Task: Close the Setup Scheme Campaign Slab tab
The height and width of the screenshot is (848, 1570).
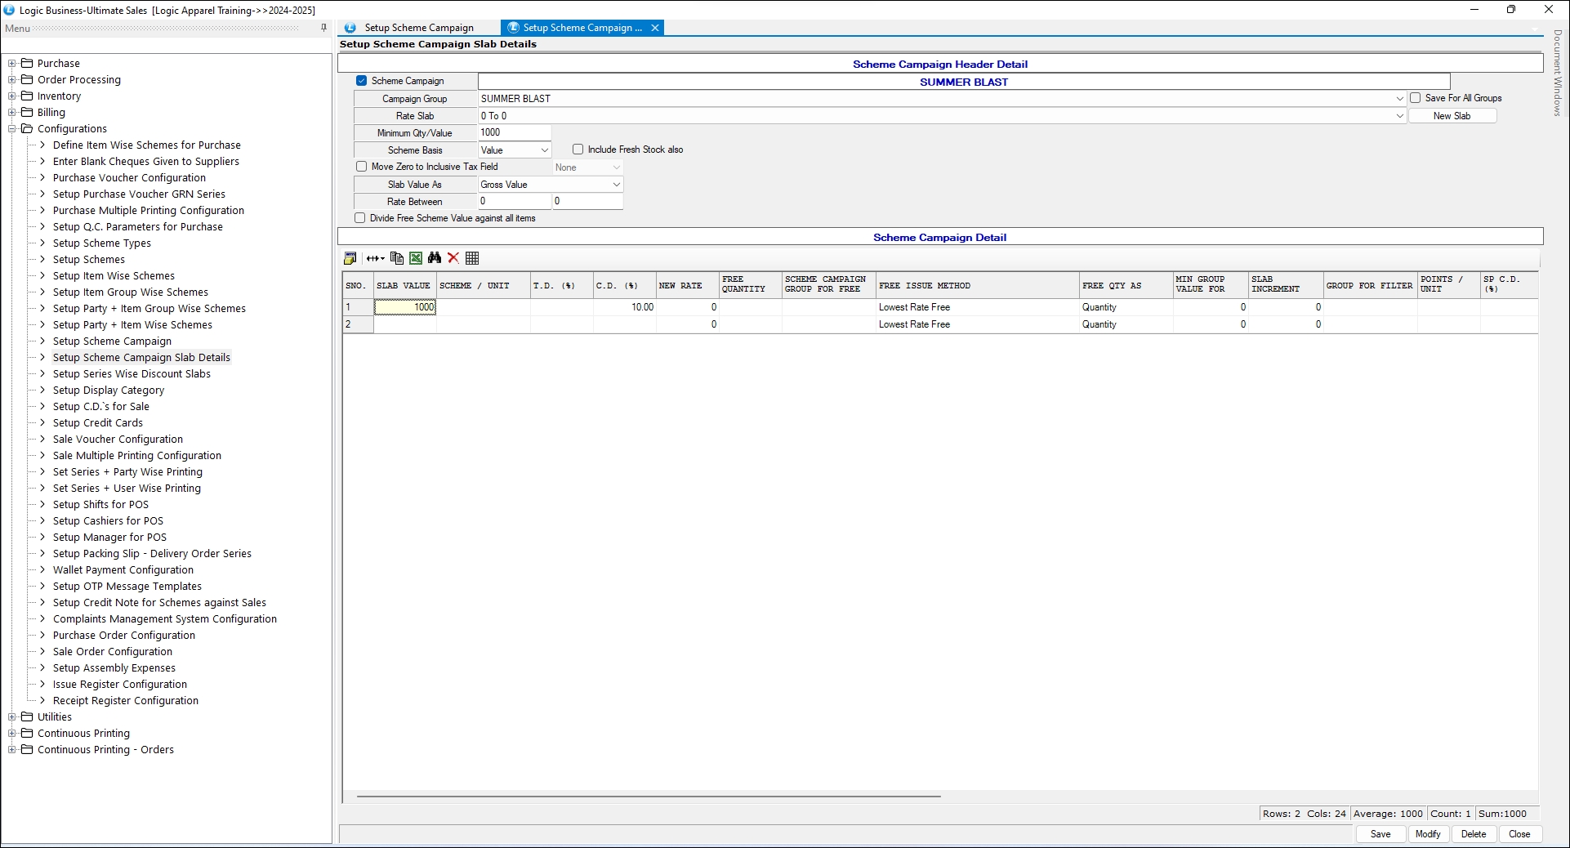Action: (655, 28)
